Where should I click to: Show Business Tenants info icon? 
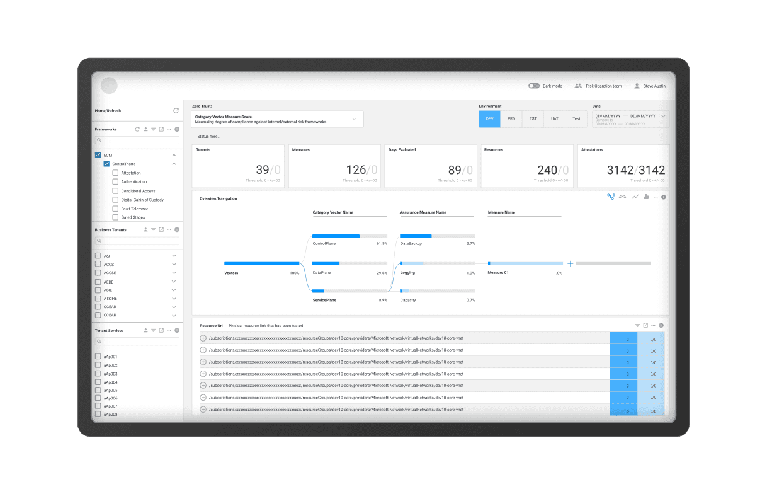click(177, 230)
